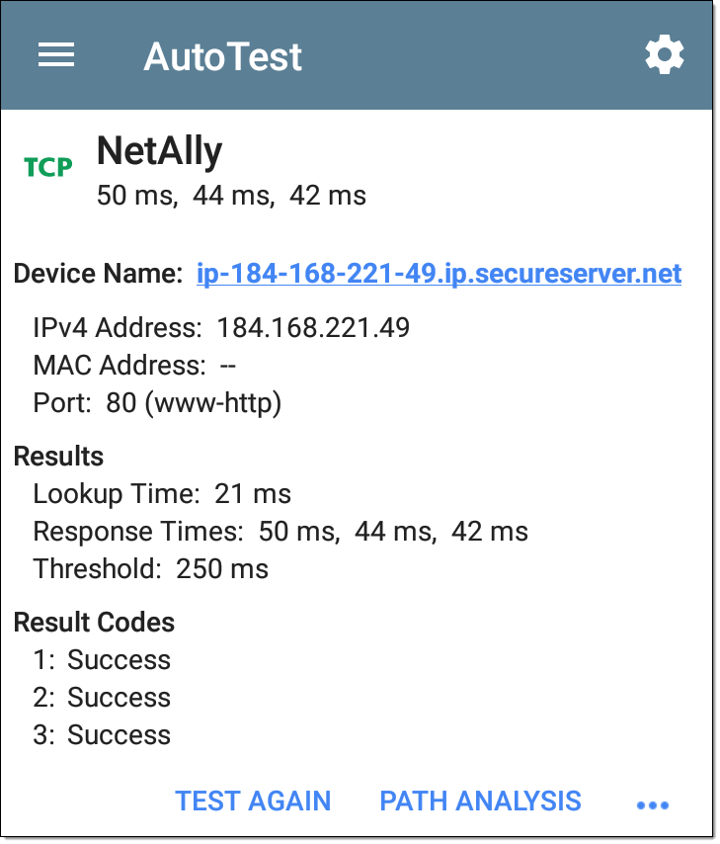Viewport: 720px width, 844px height.
Task: Click the Results section heading
Action: (58, 457)
